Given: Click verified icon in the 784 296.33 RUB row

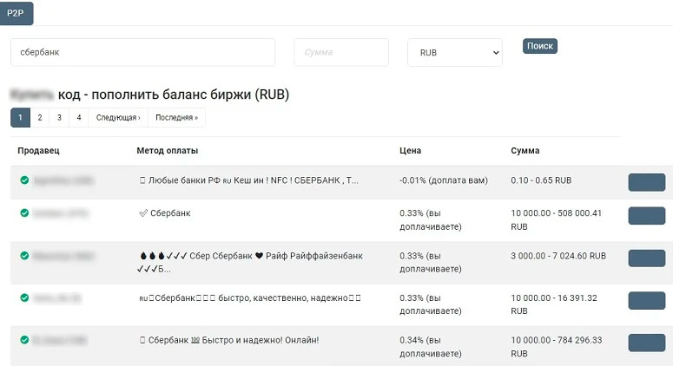Looking at the screenshot, I should tap(24, 339).
